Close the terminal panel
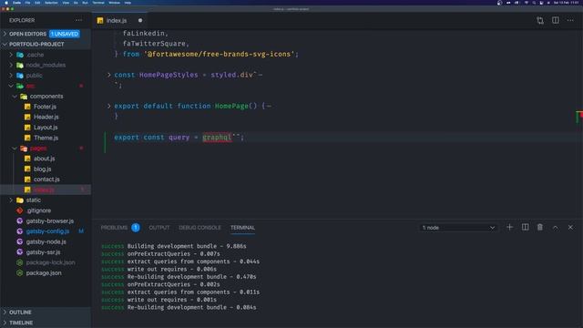The height and width of the screenshot is (328, 583). pos(570,227)
